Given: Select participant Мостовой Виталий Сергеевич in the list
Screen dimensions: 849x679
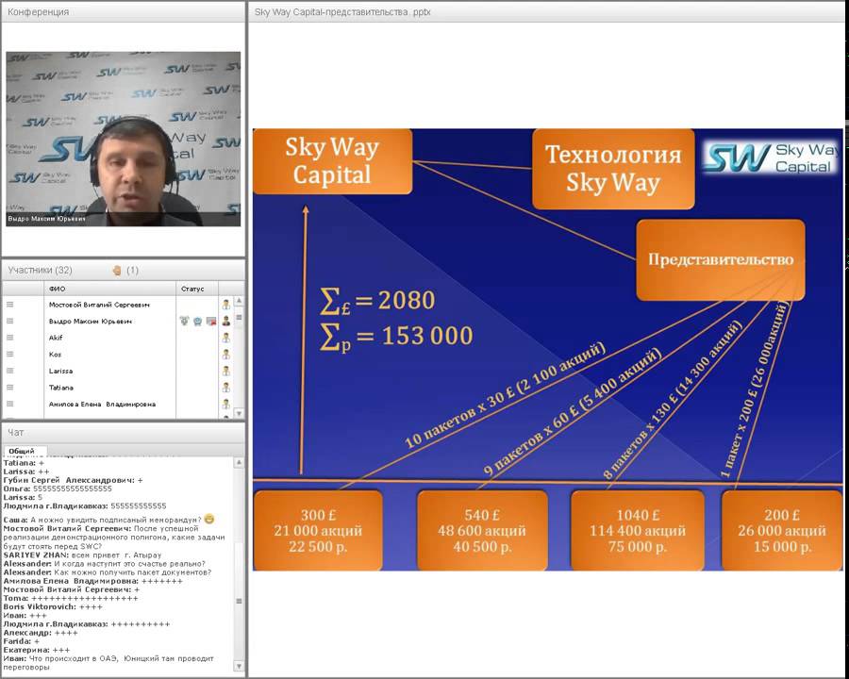Looking at the screenshot, I should point(99,305).
